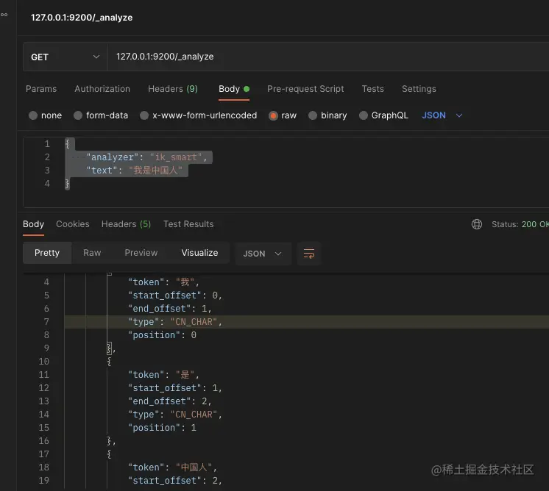Open the Params tab
Image resolution: width=549 pixels, height=491 pixels.
point(41,89)
